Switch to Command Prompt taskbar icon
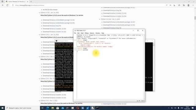The width and height of the screenshot is (196, 110). coord(98,108)
